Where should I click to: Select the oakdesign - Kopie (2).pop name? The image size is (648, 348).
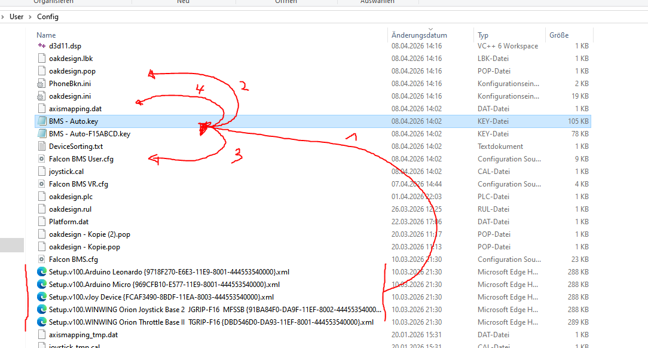[89, 234]
